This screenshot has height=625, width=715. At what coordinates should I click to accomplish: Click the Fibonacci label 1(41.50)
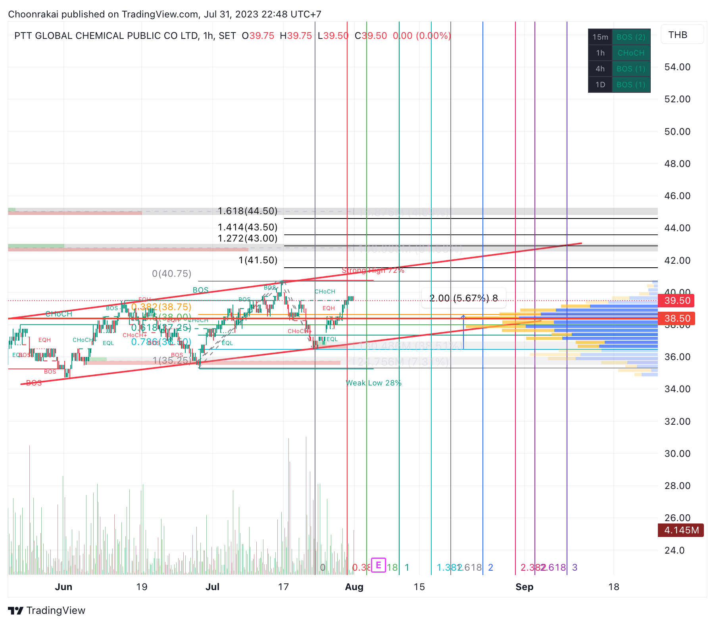(x=258, y=260)
